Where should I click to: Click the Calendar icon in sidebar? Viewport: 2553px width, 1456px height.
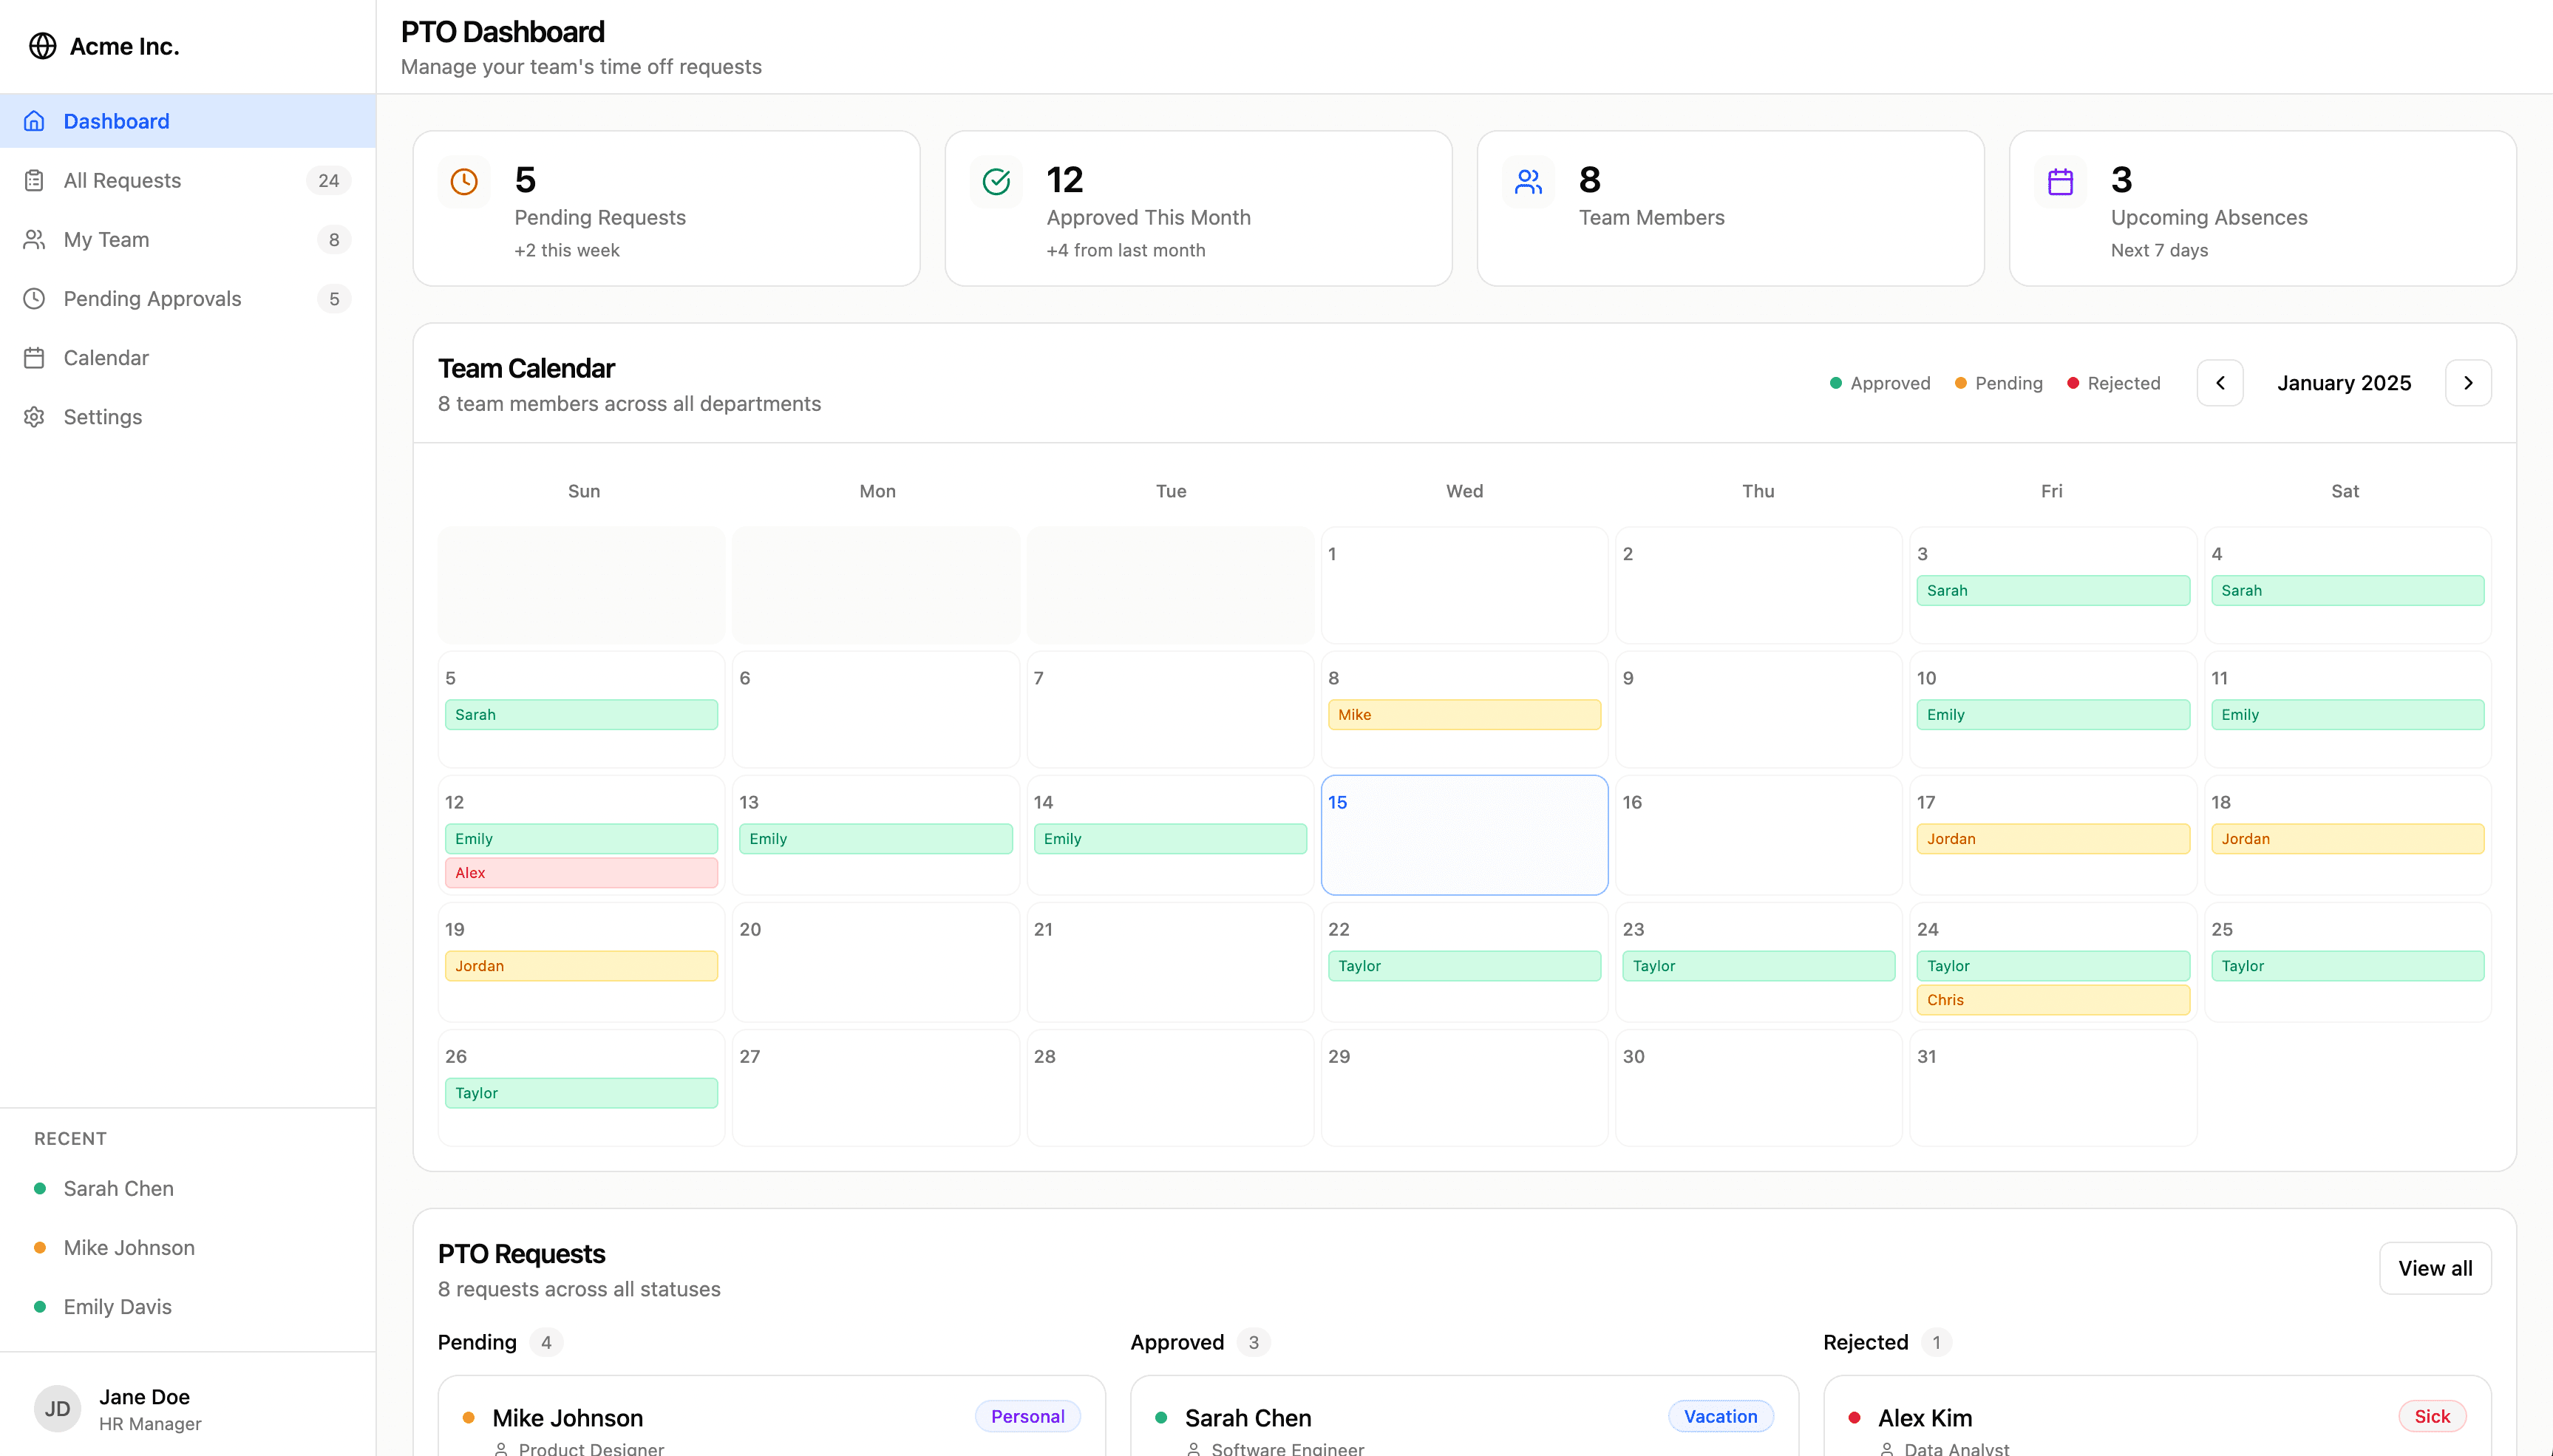pos(34,357)
